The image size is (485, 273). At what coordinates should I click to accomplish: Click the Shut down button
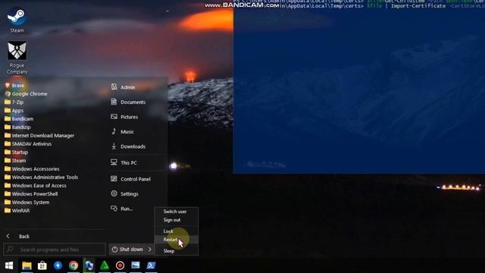128,249
